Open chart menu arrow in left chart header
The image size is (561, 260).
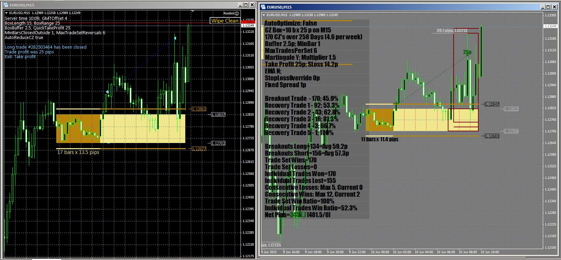point(6,13)
